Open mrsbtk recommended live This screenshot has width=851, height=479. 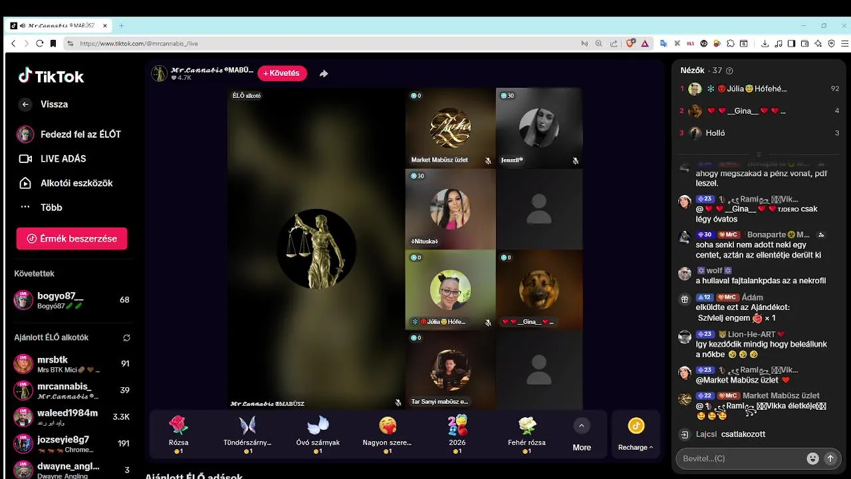[x=72, y=364]
